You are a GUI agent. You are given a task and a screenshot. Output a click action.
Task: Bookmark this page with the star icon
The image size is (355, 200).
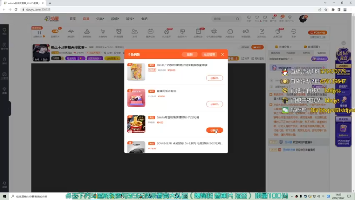pyautogui.click(x=326, y=9)
